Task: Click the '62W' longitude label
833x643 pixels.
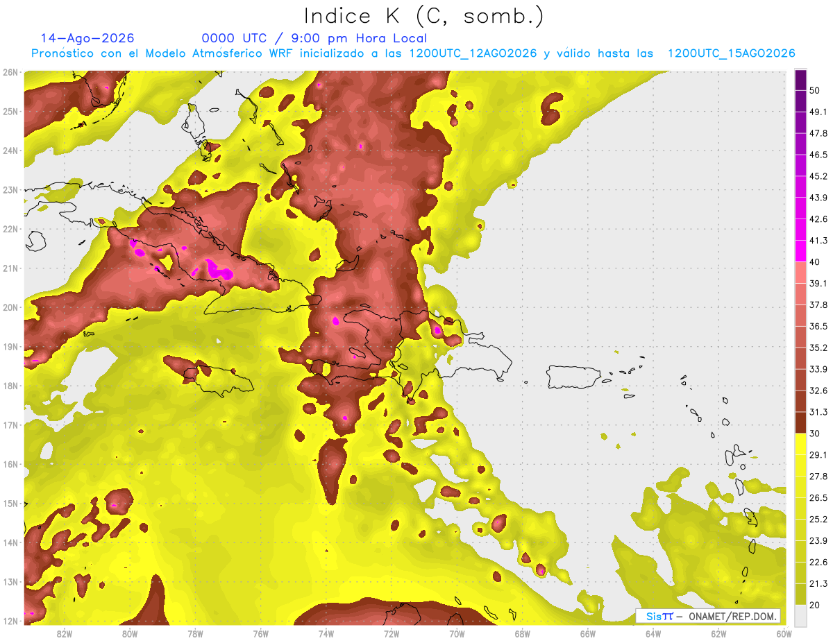Action: (718, 633)
